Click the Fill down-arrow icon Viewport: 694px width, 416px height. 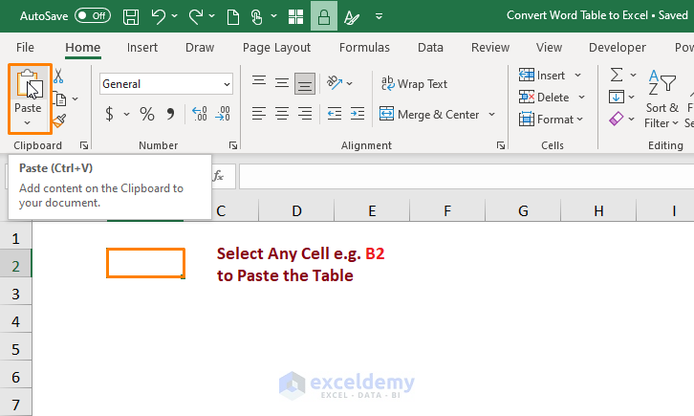pyautogui.click(x=617, y=97)
